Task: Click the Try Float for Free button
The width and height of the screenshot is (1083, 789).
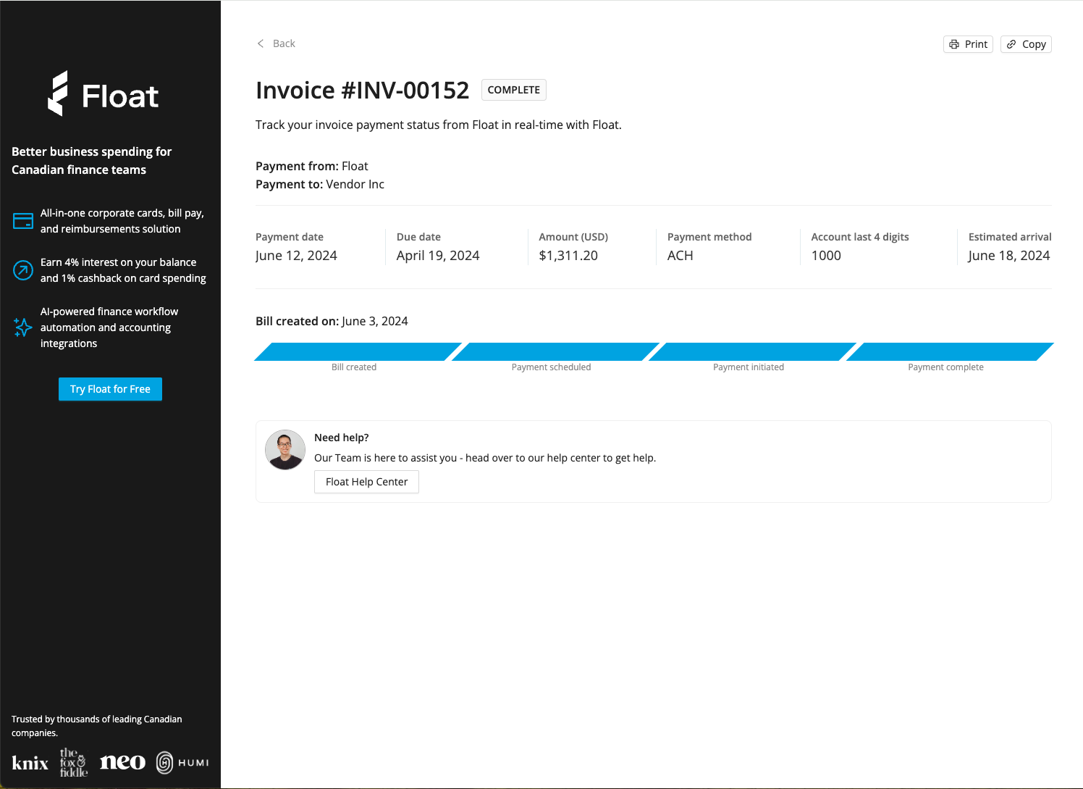Action: click(110, 389)
